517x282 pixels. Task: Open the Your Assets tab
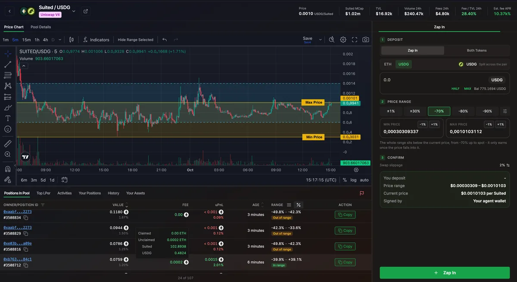coord(135,193)
